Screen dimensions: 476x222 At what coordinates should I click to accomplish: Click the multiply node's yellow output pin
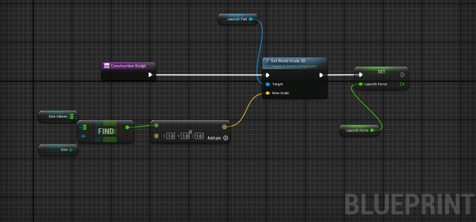[224, 127]
